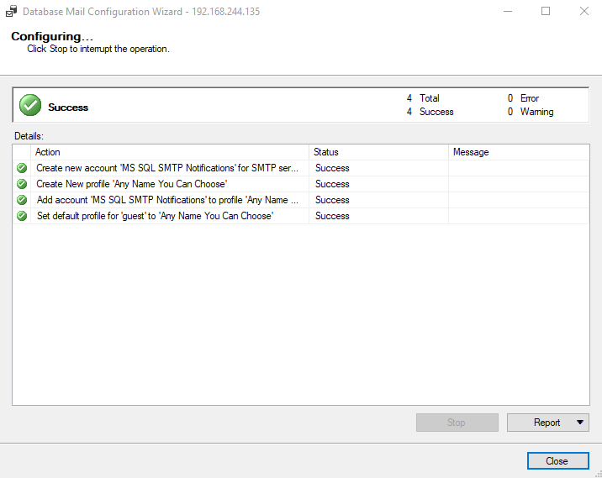This screenshot has height=478, width=602.
Task: Open the Report dropdown arrow
Action: (x=580, y=423)
